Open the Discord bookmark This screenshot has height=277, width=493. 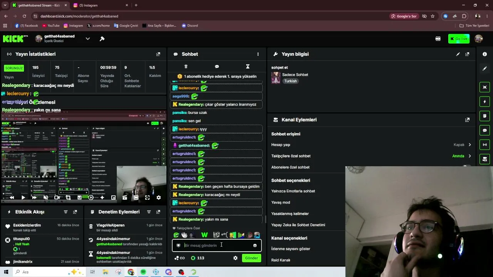pos(189,26)
